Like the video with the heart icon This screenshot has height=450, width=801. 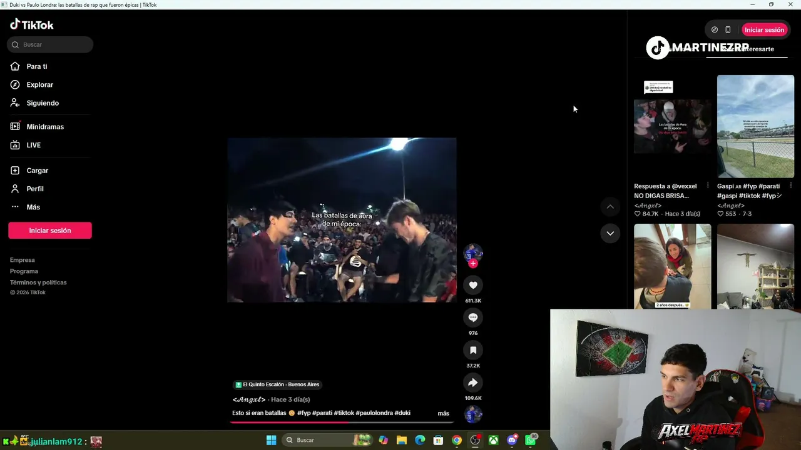[473, 285]
